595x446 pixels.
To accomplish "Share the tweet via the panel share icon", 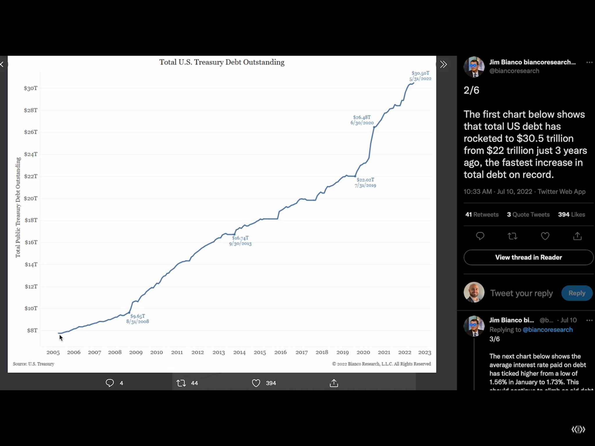I will (x=577, y=236).
